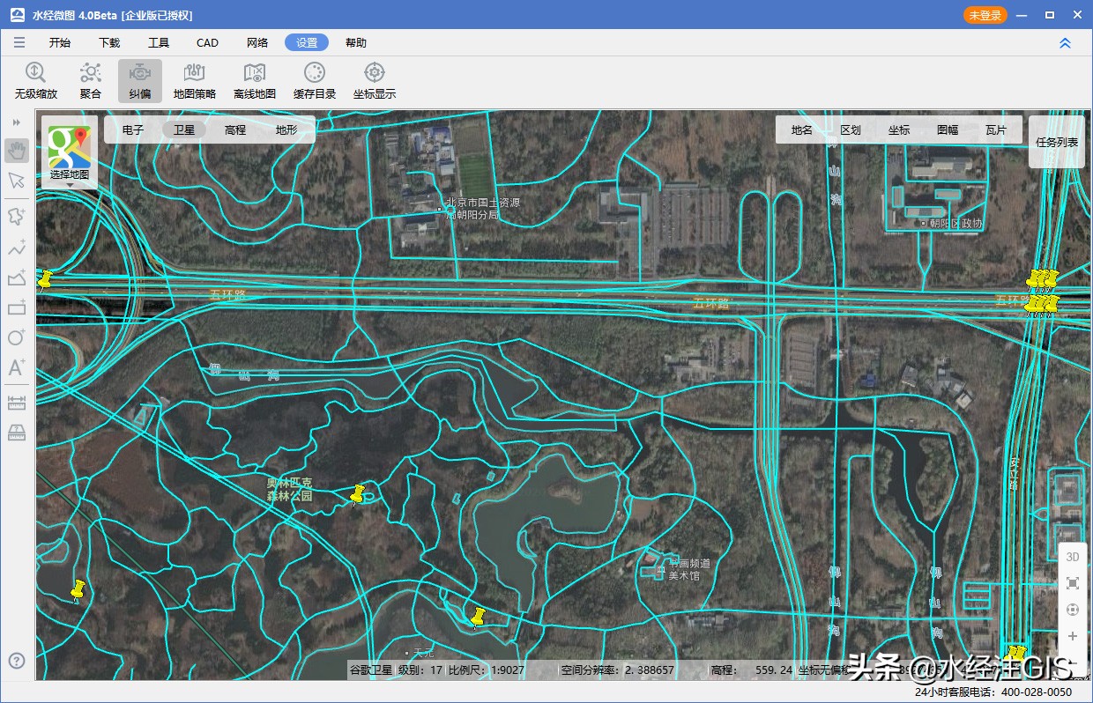The image size is (1093, 703).
Task: Collapse the ribbon with the double chevron
Action: tap(1065, 43)
